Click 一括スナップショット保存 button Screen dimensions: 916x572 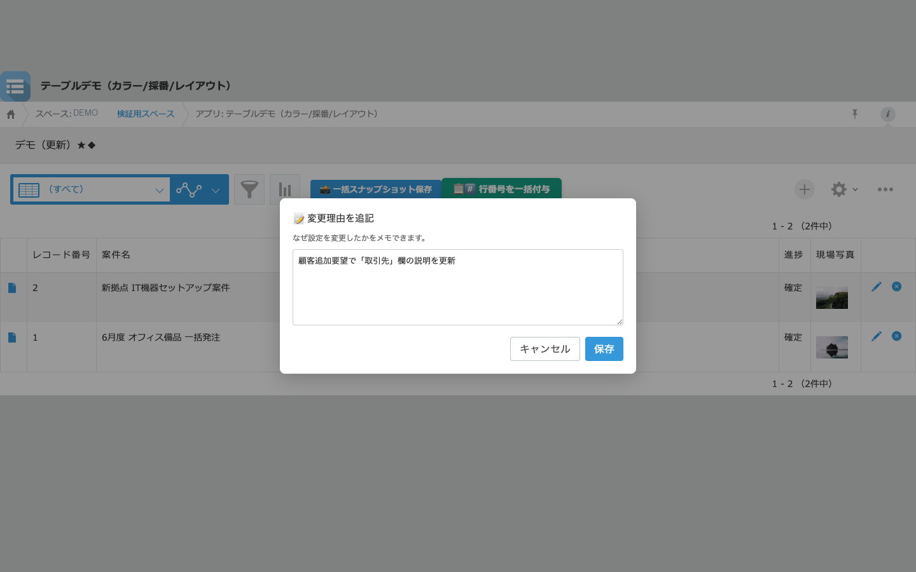pyautogui.click(x=376, y=189)
